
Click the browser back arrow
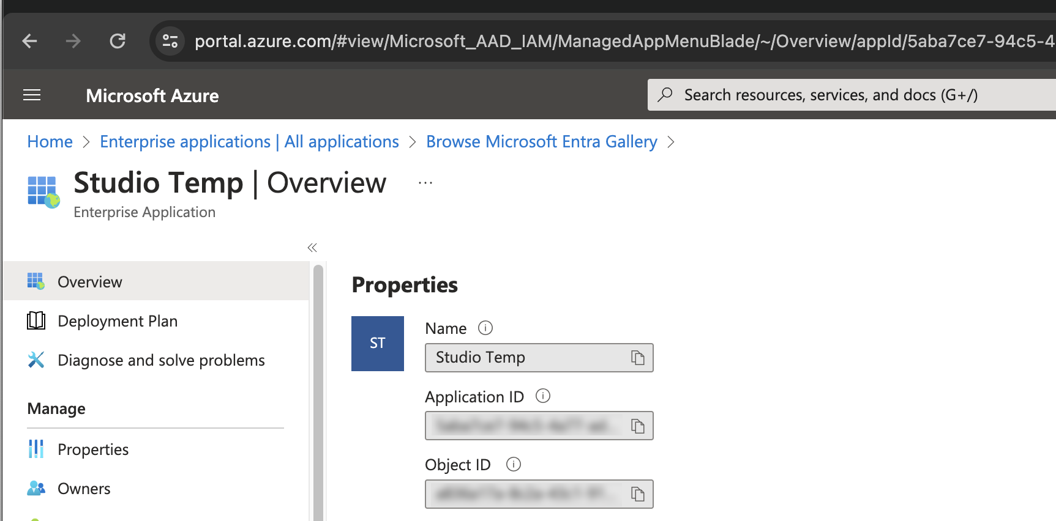pos(29,41)
